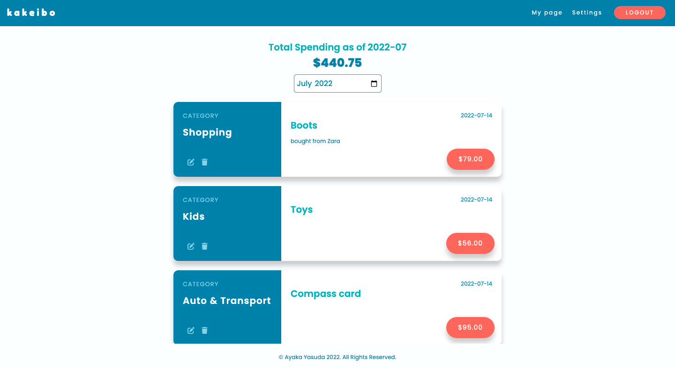Click the edit icon under Auto & Transport
Screen dimensions: 675x368
tap(191, 330)
